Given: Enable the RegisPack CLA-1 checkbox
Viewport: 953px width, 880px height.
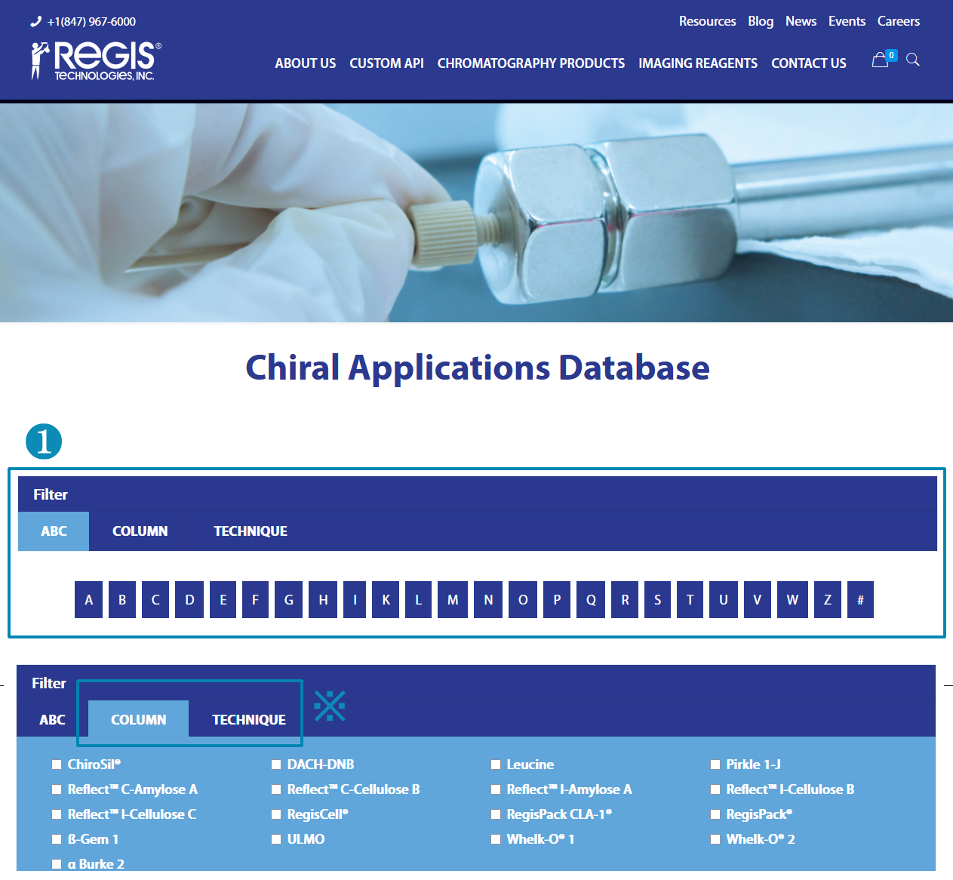Looking at the screenshot, I should pos(496,814).
